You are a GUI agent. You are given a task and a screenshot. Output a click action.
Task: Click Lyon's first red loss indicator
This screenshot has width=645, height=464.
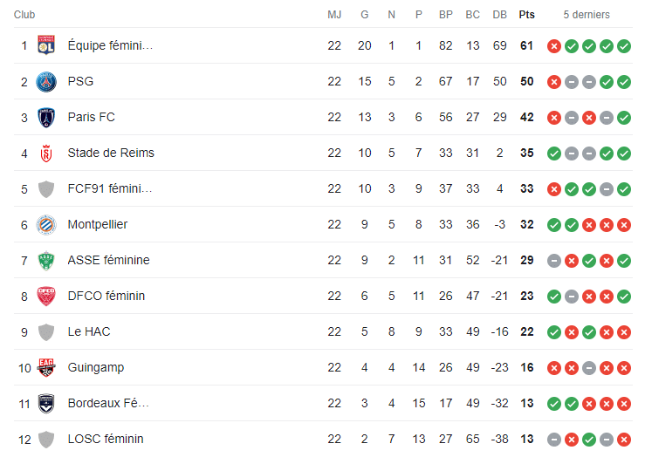554,45
